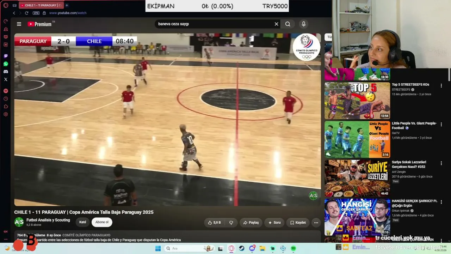Open Futbol Analisis y Scouting channel name

click(48, 220)
